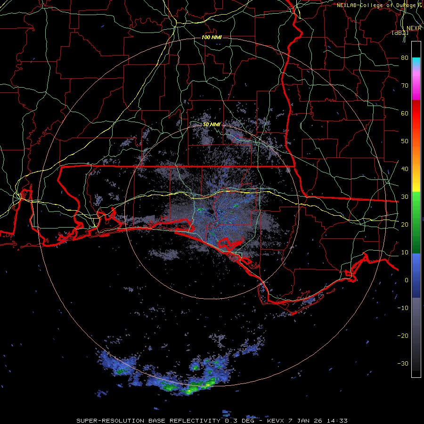Click the 50 value on reflectivity scale

pyautogui.click(x=405, y=141)
